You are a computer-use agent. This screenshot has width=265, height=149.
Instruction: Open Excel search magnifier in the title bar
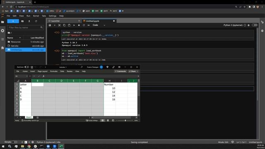82,67
